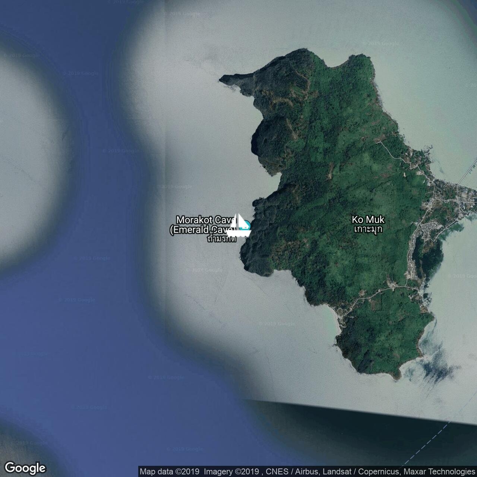477x477 pixels.
Task: Click the Imagery ©2019 text
Action: pos(231,472)
